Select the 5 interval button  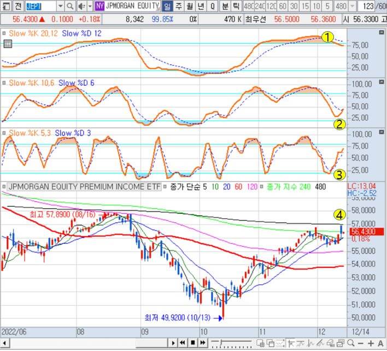click(x=328, y=6)
